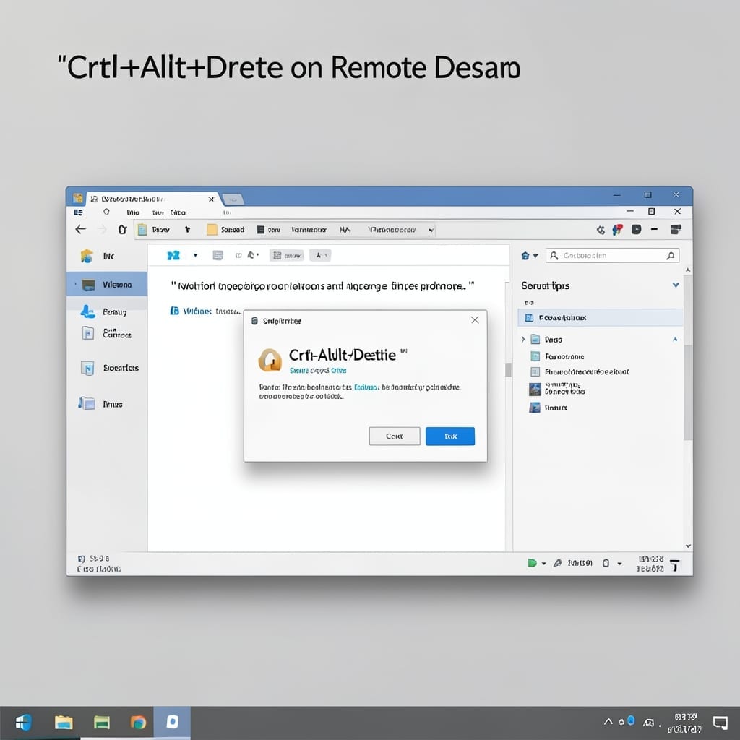
Task: Open the address bar dropdown chevron
Action: click(x=431, y=230)
